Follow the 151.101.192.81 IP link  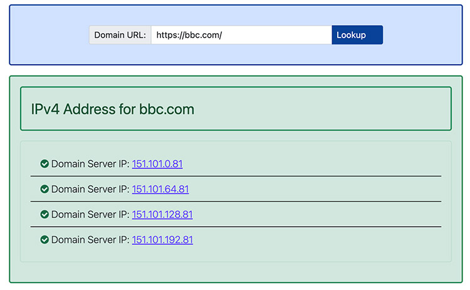point(162,239)
